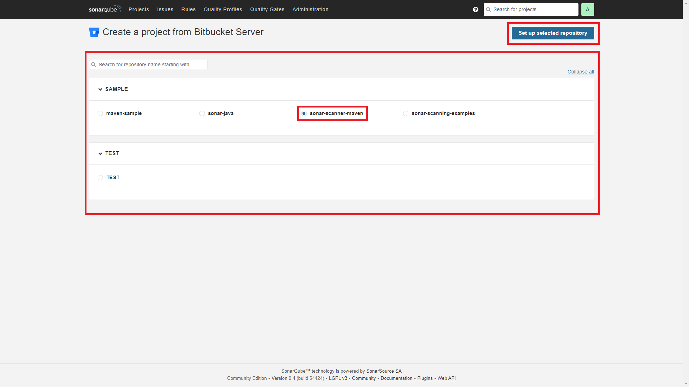The image size is (689, 387).
Task: Click the TEST project heading text
Action: coord(112,153)
